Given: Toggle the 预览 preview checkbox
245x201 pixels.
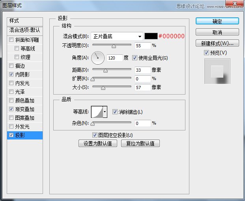Looking at the screenshot, I should pyautogui.click(x=206, y=52).
